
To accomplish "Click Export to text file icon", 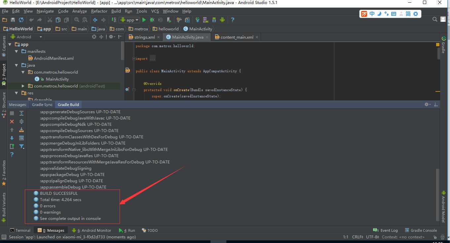I will [12, 146].
